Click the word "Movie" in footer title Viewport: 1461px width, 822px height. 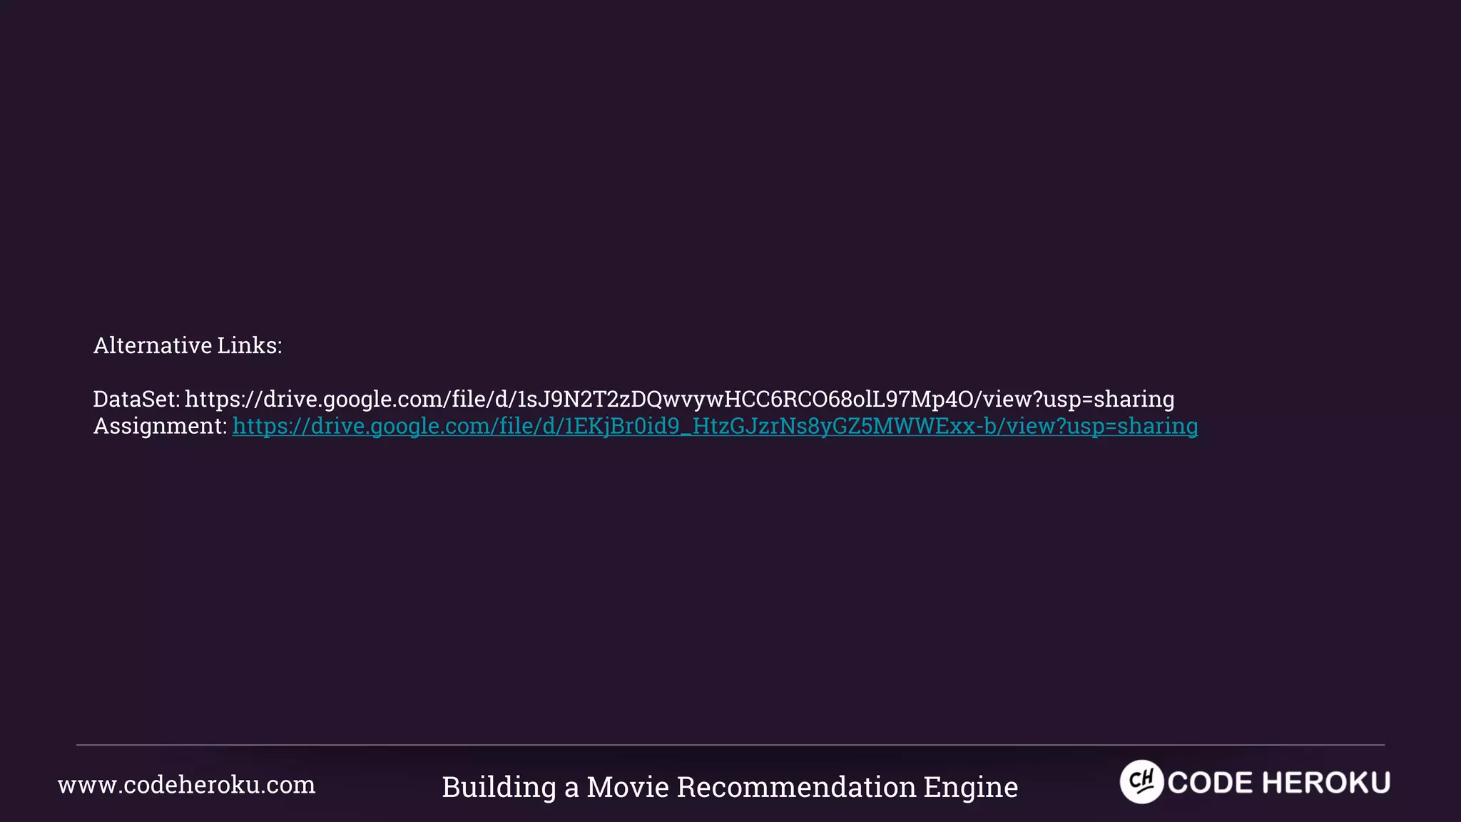point(628,787)
